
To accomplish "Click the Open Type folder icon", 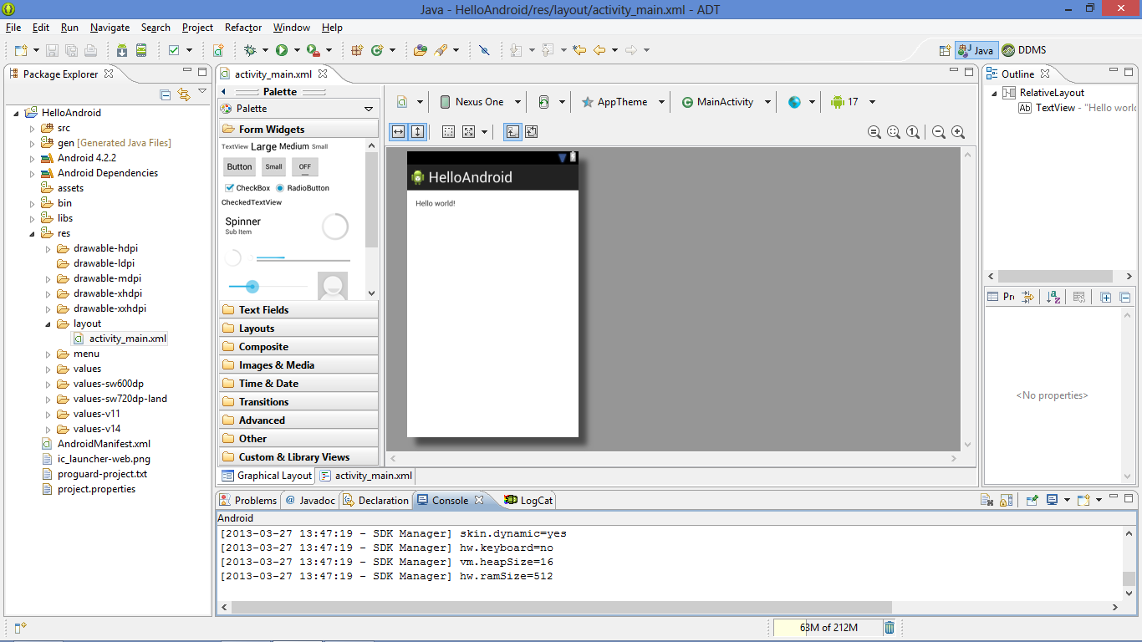I will (421, 50).
